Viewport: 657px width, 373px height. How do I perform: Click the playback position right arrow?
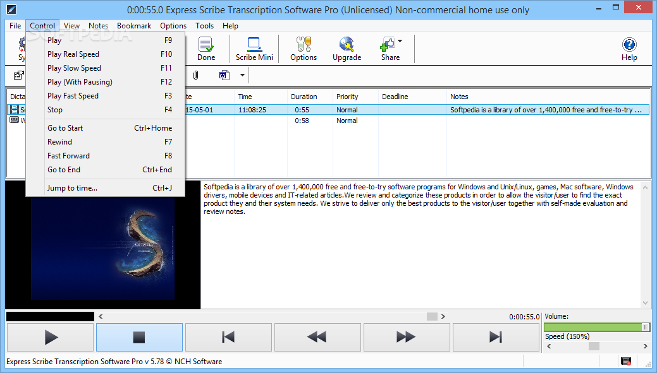[443, 317]
